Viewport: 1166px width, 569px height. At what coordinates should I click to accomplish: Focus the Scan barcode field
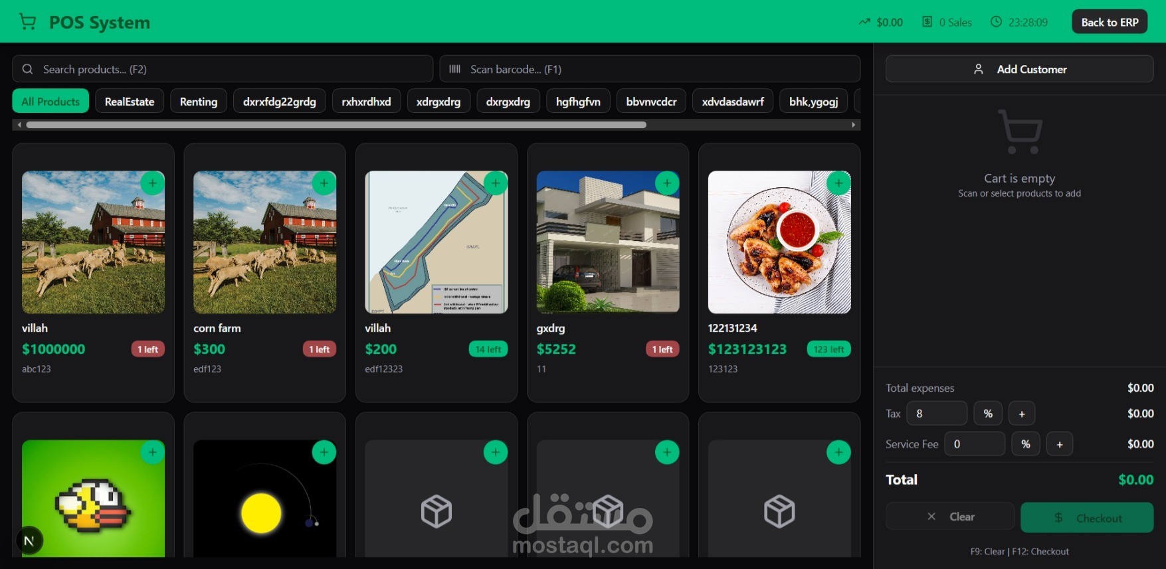650,69
